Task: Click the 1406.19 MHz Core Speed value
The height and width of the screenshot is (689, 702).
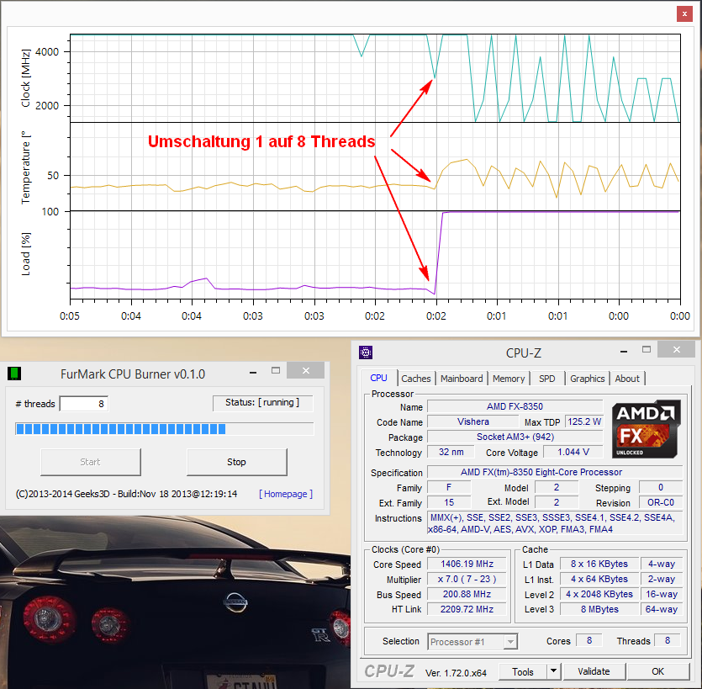Action: (467, 564)
